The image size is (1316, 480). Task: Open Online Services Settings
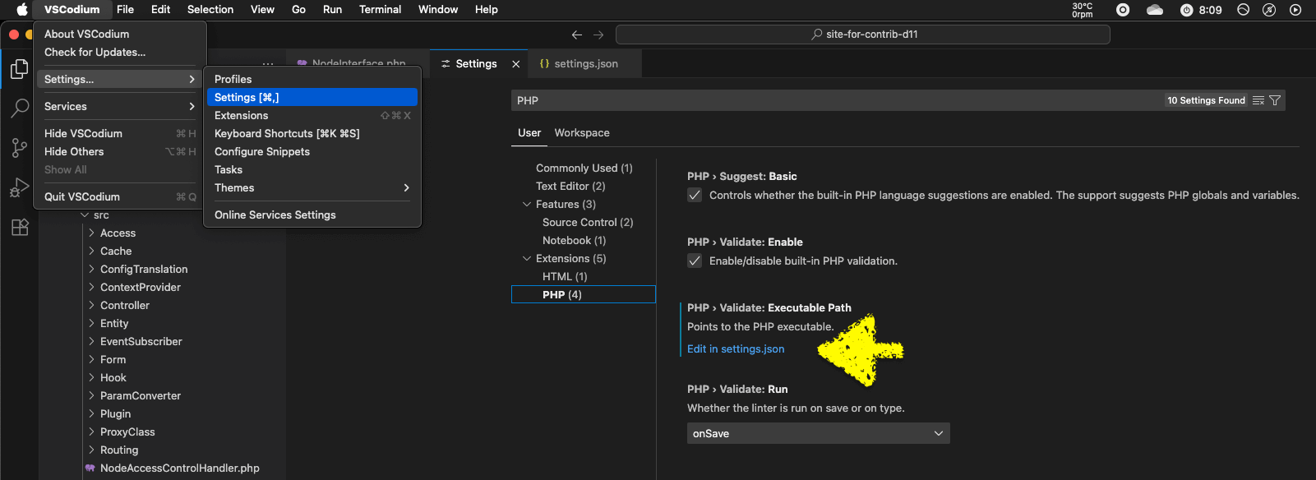coord(312,215)
